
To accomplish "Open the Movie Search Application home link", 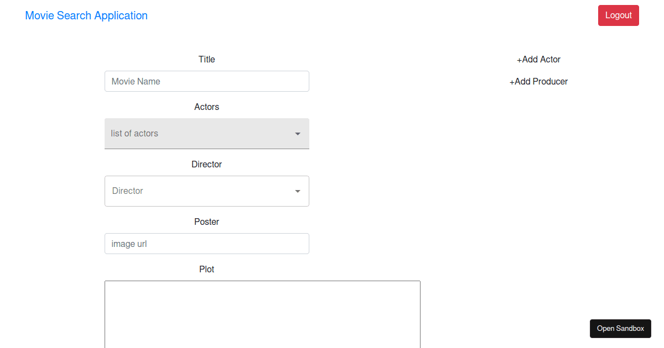I will 86,15.
